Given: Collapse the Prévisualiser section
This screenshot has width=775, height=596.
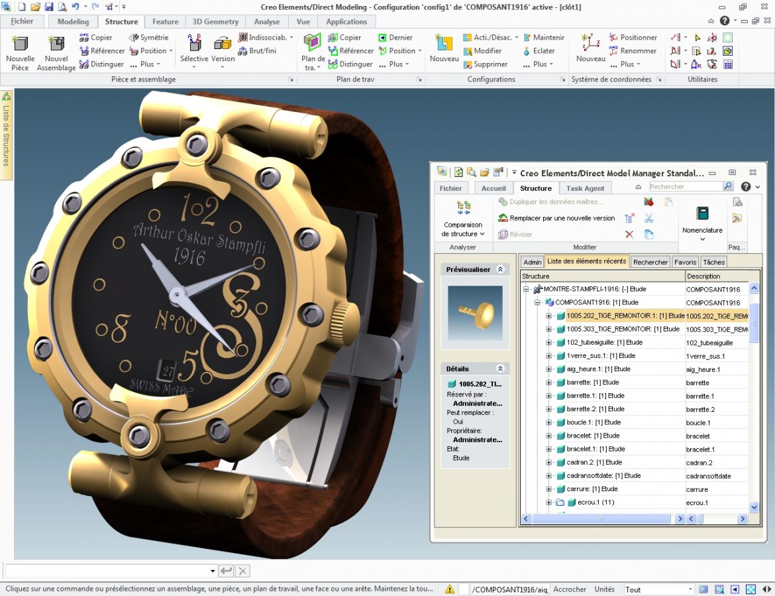Looking at the screenshot, I should coord(500,270).
